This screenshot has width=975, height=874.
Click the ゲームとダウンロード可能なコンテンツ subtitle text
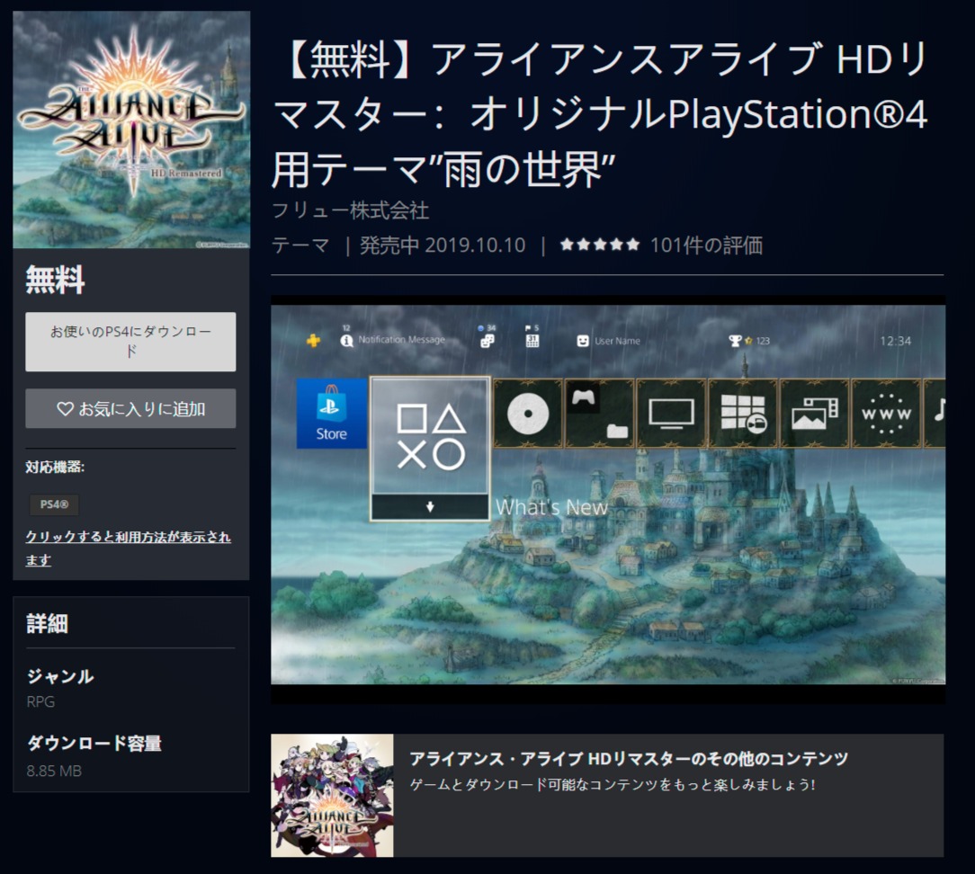tap(612, 784)
